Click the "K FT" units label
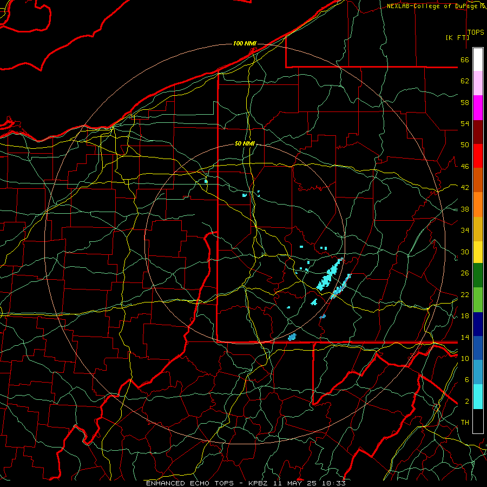The height and width of the screenshot is (487, 487). click(x=457, y=37)
